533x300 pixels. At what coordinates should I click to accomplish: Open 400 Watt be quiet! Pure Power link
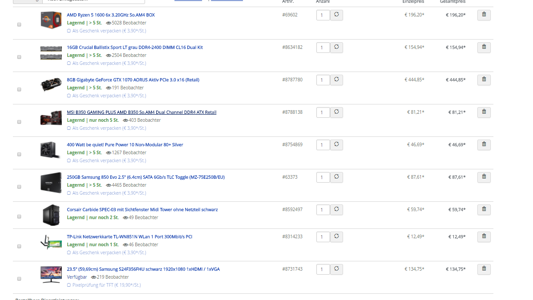pyautogui.click(x=125, y=145)
